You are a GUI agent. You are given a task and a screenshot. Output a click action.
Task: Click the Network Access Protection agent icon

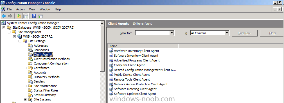[111, 84]
